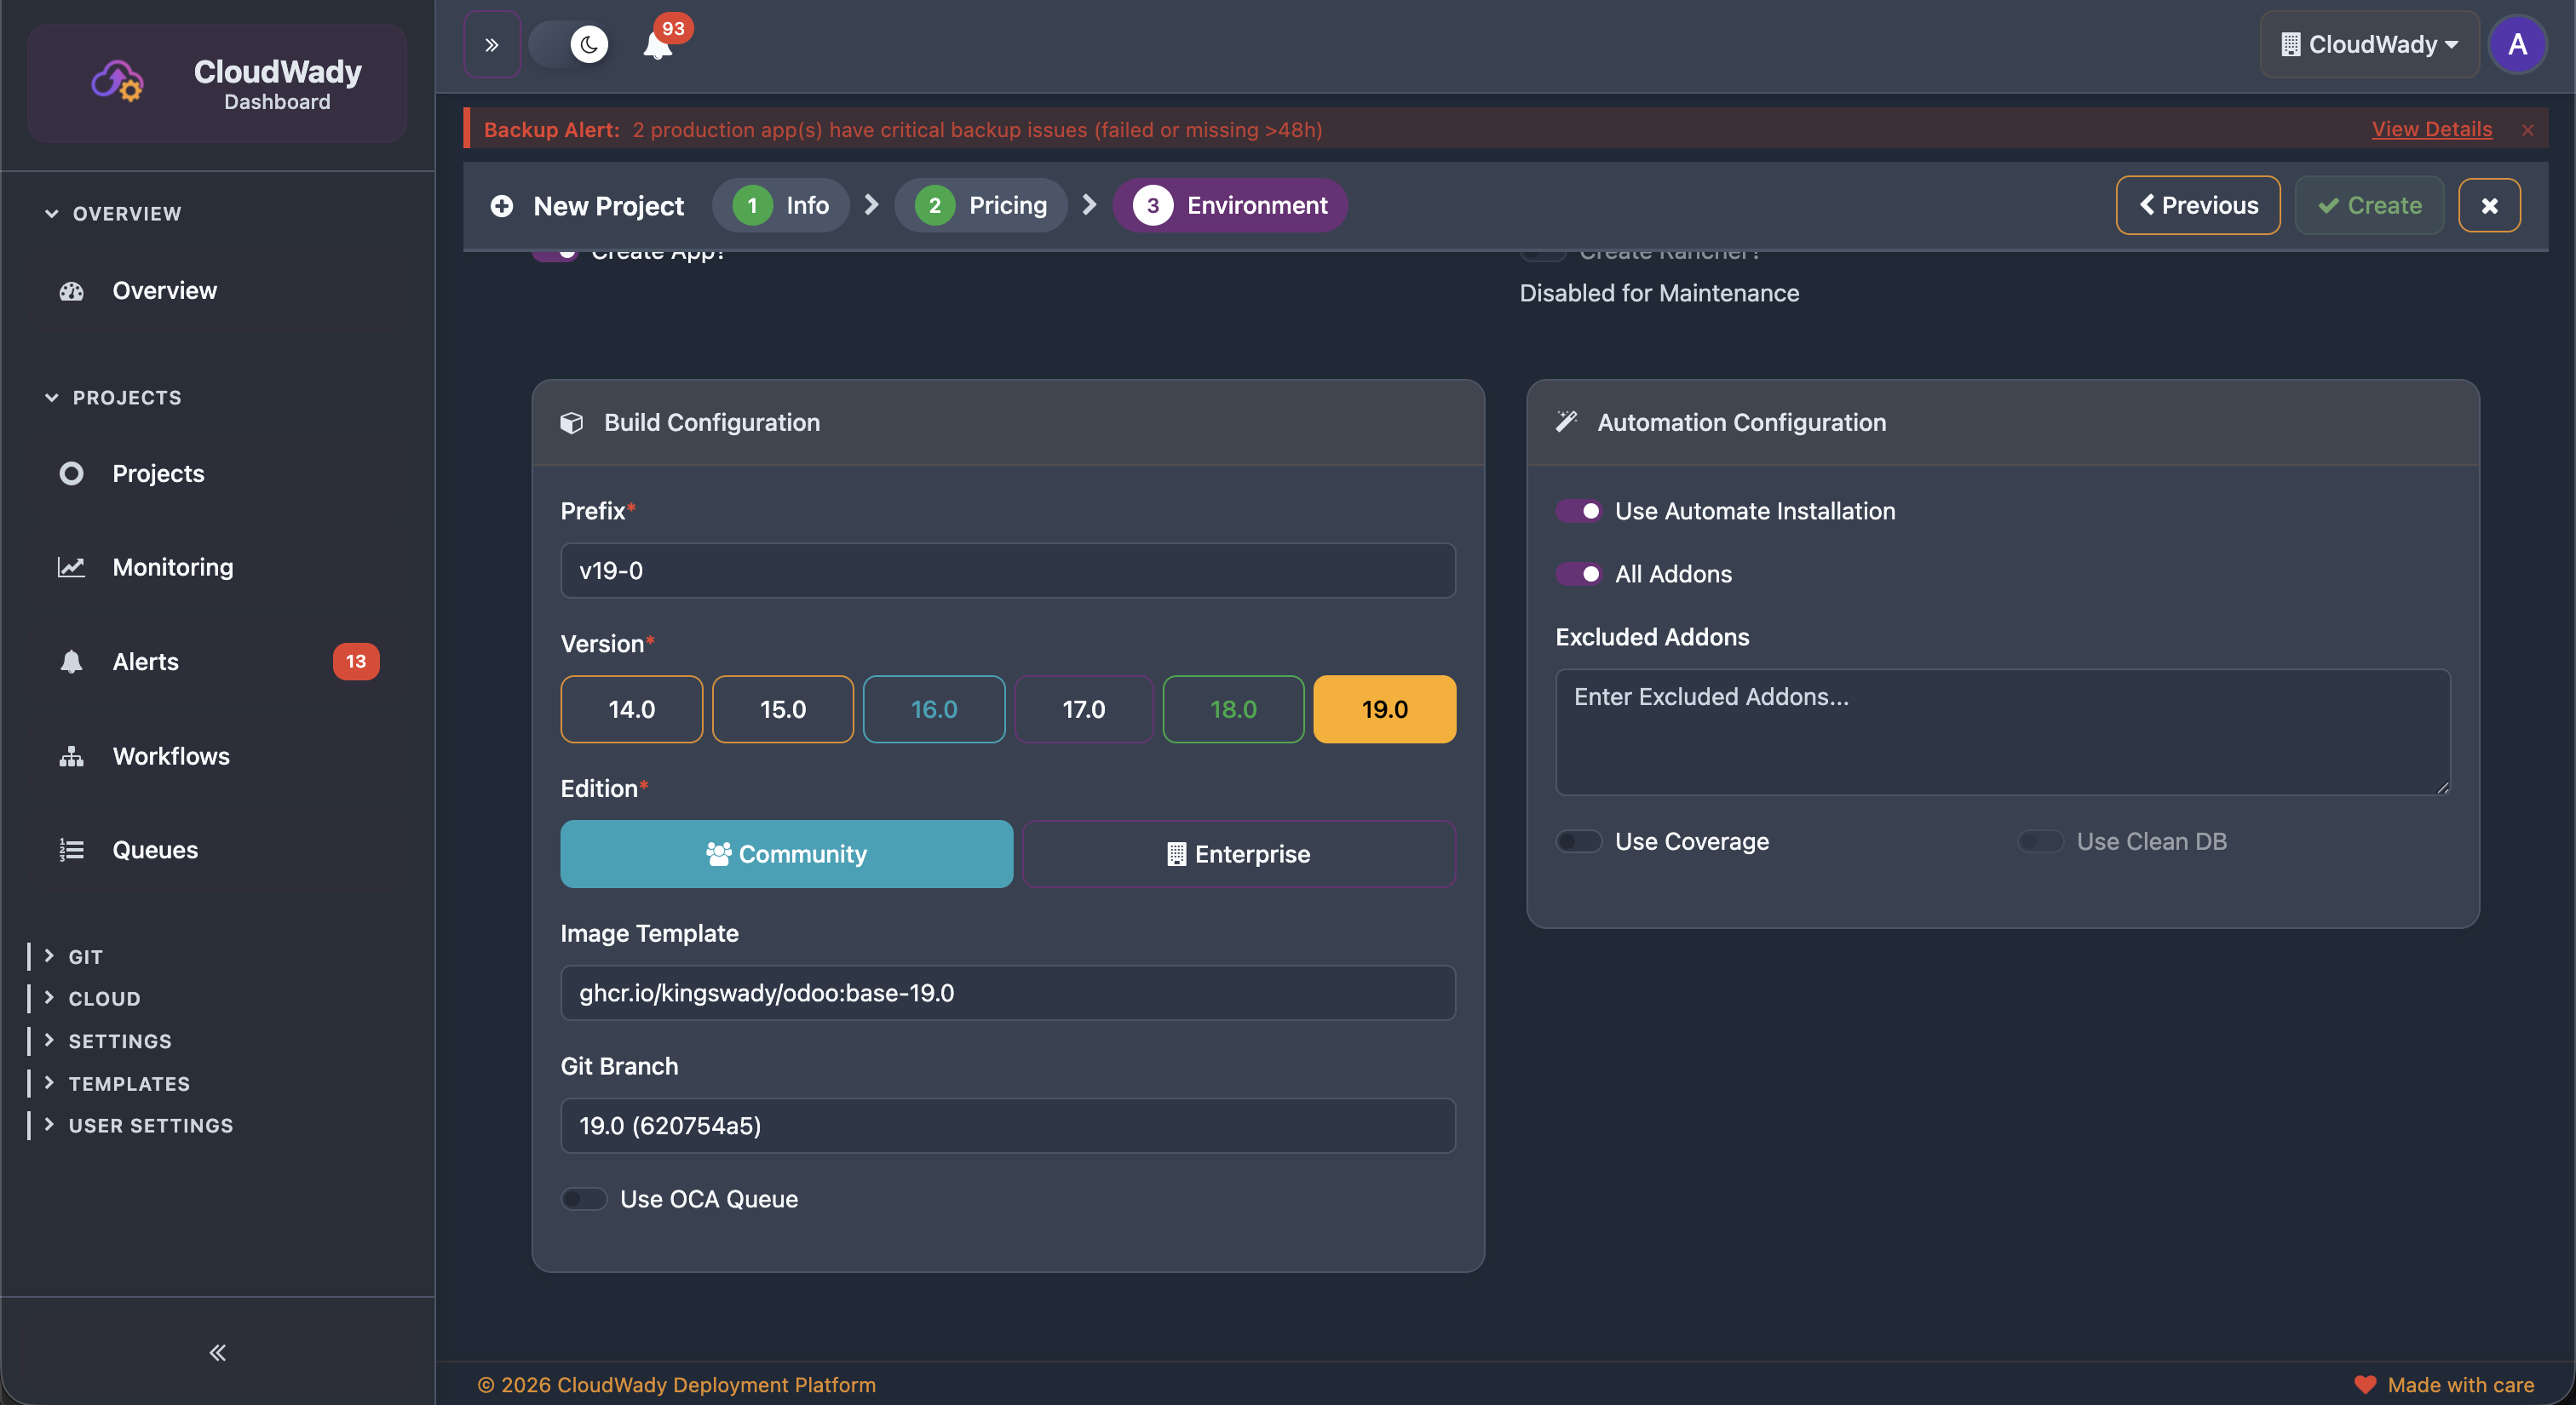Click the Queues list icon

(71, 851)
